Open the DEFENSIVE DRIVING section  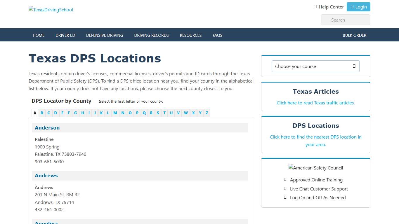pos(104,35)
